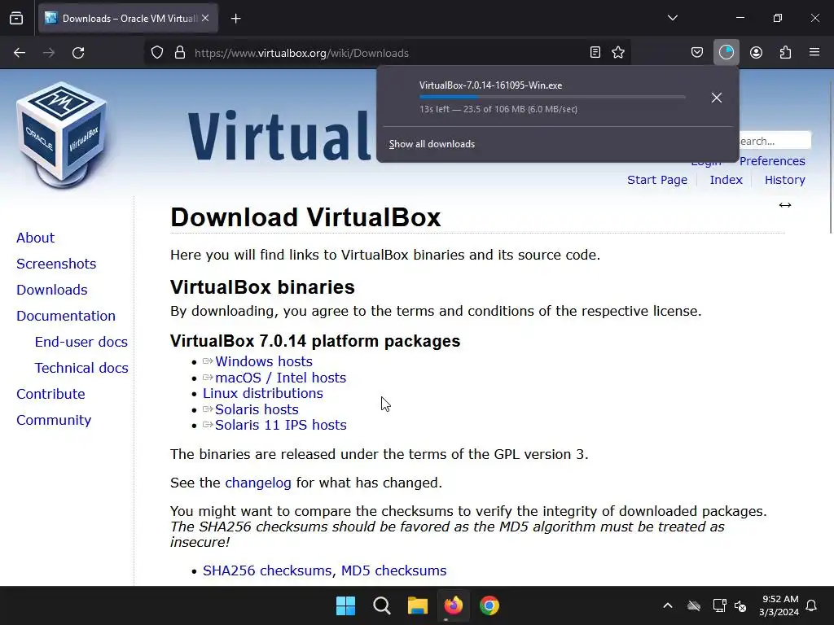Open the MD5 checksums link
The height and width of the screenshot is (625, 834).
click(393, 570)
